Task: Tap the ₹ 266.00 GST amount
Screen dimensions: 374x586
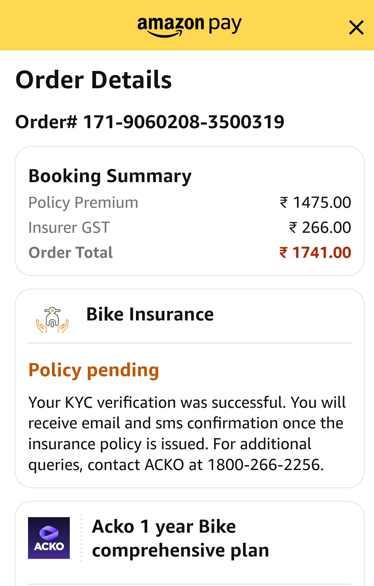Action: [320, 228]
